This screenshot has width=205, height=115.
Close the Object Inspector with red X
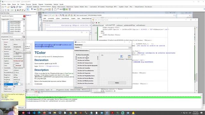24,16
